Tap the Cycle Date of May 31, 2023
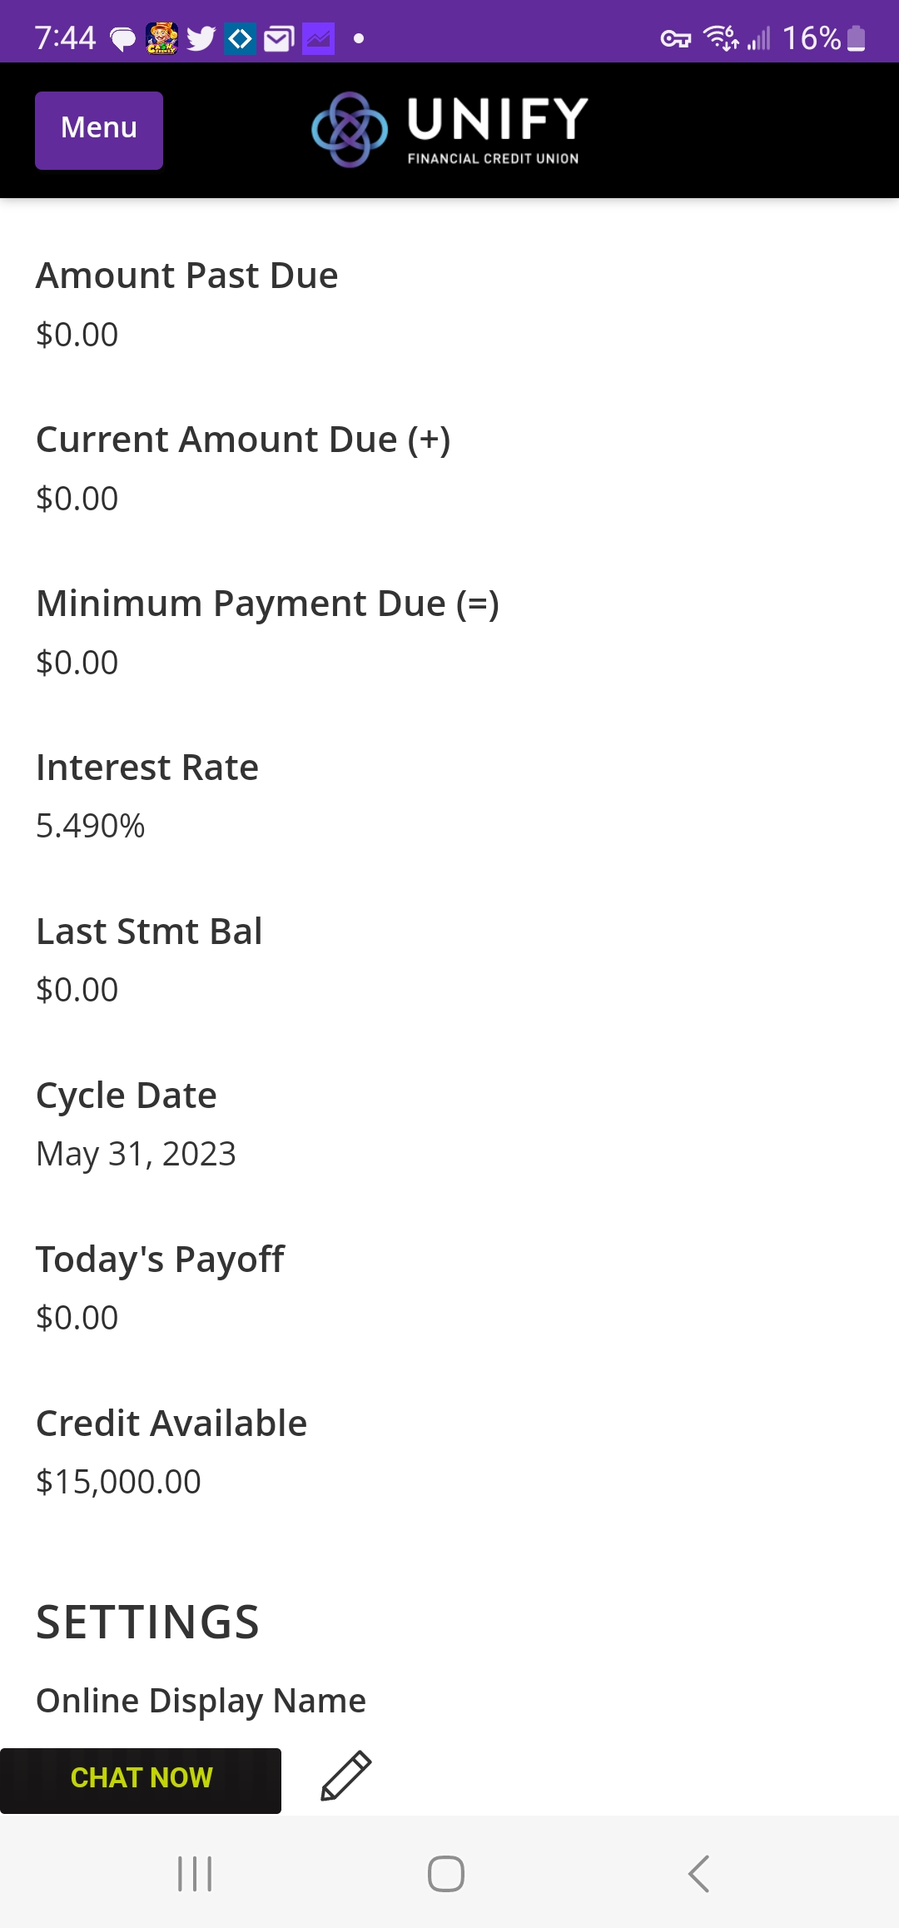Screen dimensions: 899x1928 136,1154
